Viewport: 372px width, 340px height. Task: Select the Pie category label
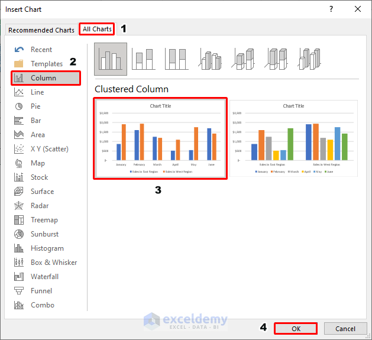tap(35, 106)
